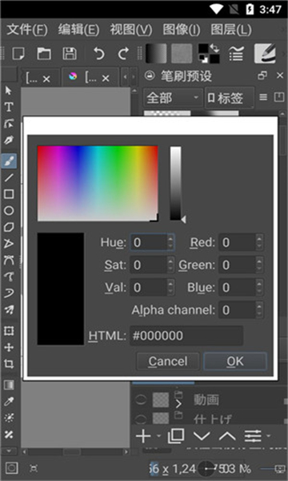Open the 图层(L) menu
This screenshot has height=481, width=288.
pos(231,30)
